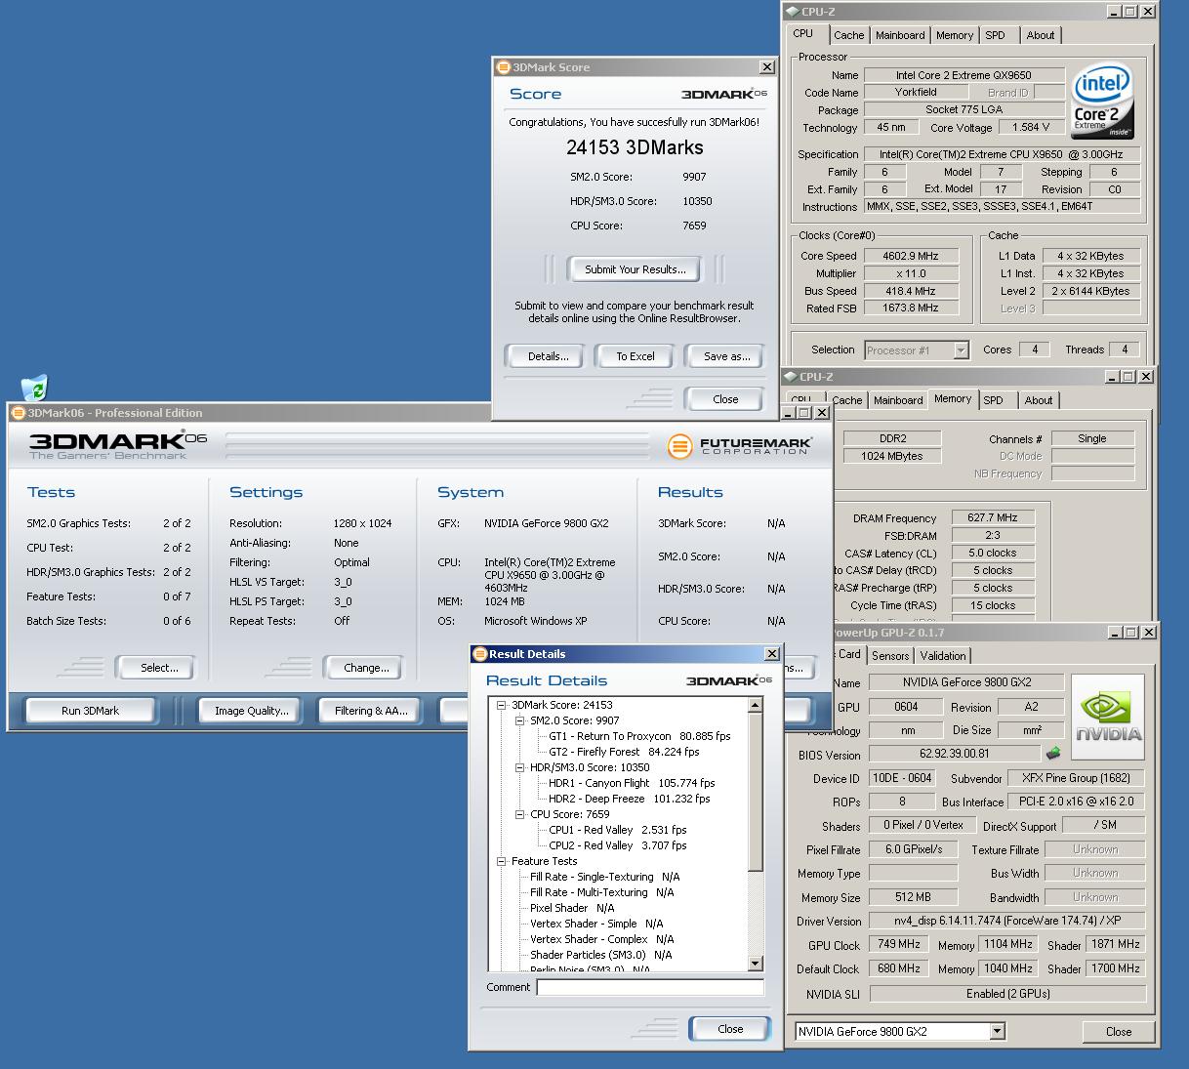Select Fill Rate - Single-Texturing row
The height and width of the screenshot is (1069, 1189).
click(605, 877)
